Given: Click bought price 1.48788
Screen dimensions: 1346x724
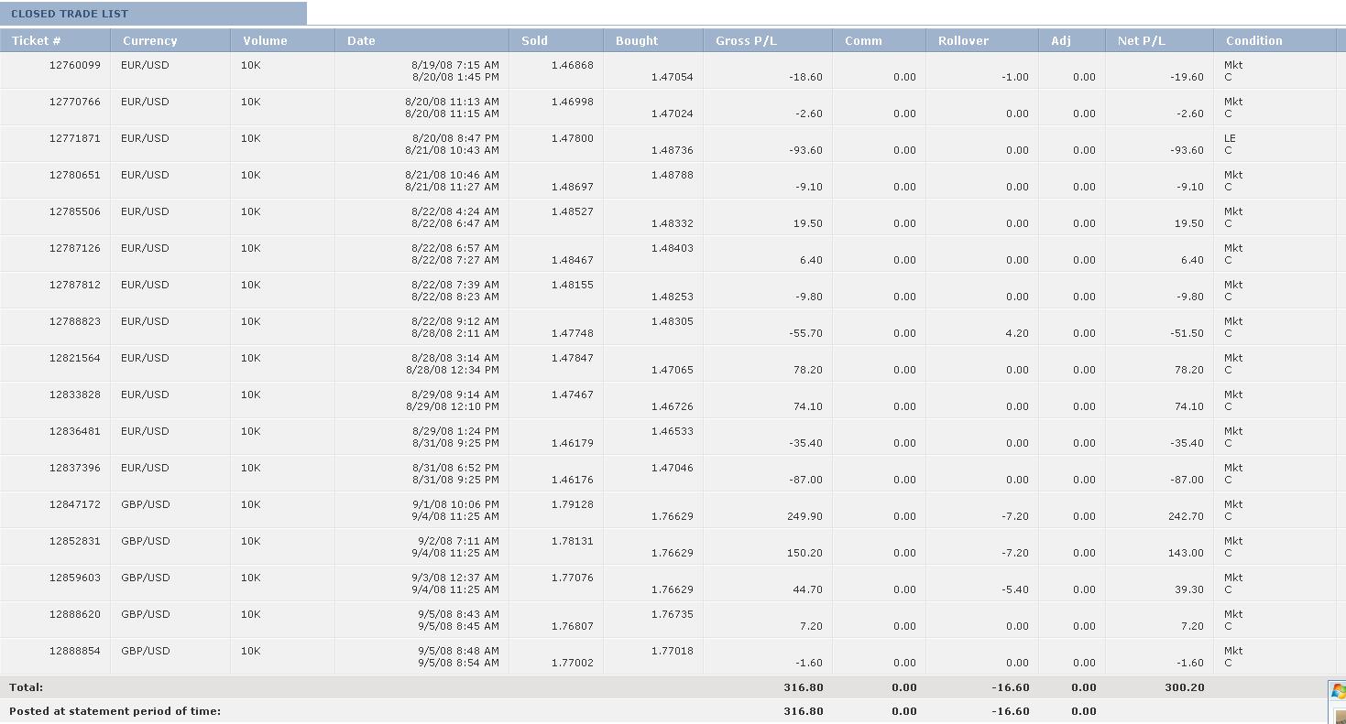Looking at the screenshot, I should [x=673, y=175].
